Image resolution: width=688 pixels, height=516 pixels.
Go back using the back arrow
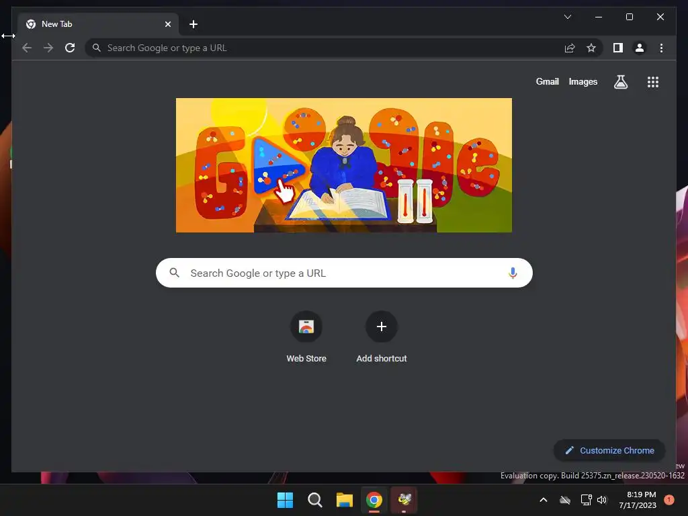(27, 48)
